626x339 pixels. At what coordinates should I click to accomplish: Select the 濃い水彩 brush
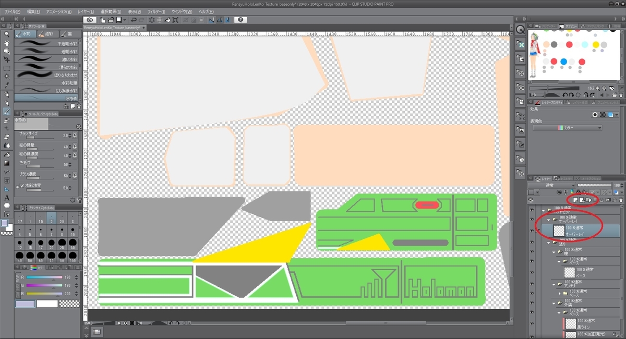pyautogui.click(x=46, y=59)
